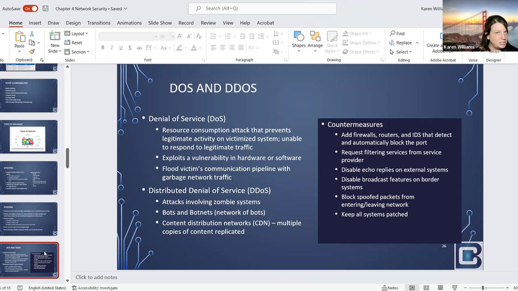Open the Animations tab

[129, 23]
